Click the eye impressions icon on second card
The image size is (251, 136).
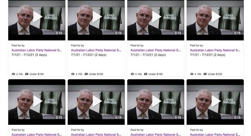point(73,74)
